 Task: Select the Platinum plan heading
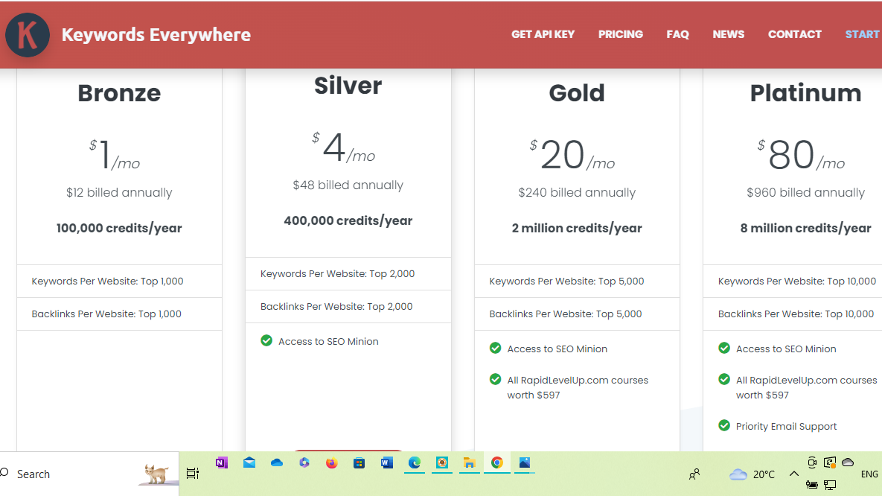point(805,93)
